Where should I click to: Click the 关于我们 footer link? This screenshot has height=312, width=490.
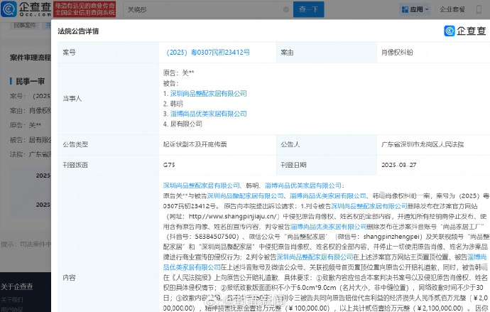(x=12, y=300)
